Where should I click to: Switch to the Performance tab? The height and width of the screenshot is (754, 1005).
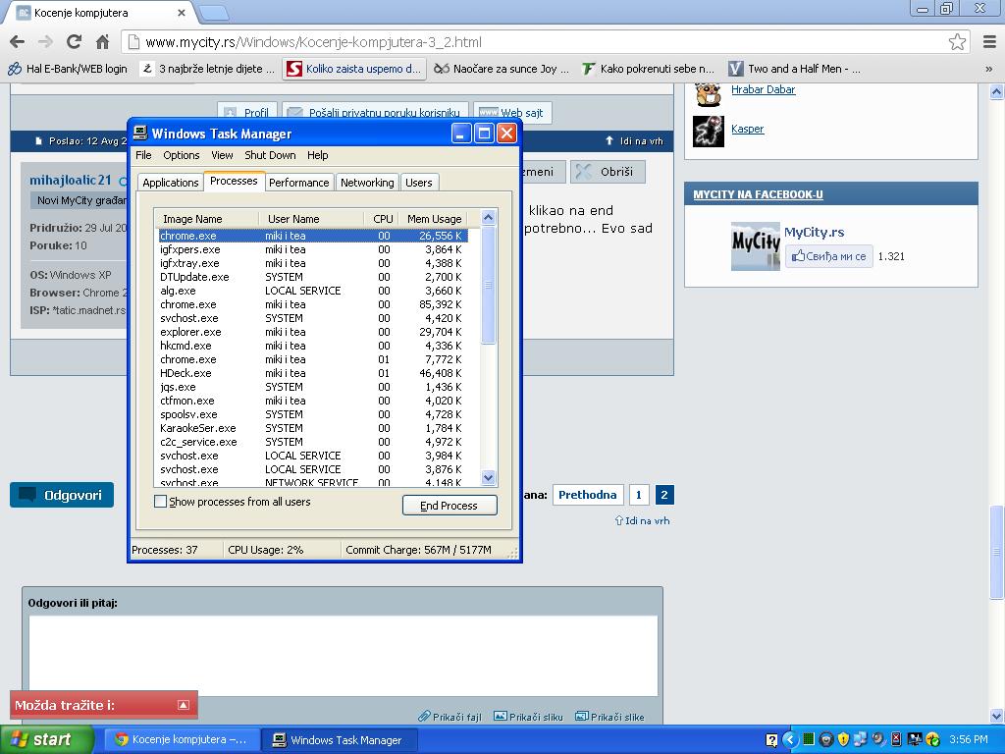(298, 183)
